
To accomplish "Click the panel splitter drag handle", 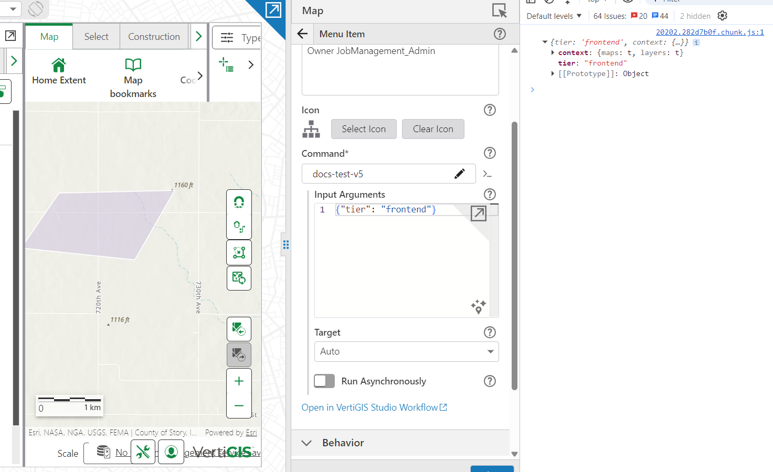I will click(286, 245).
